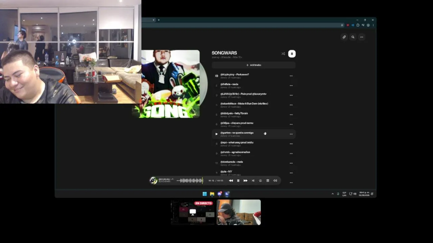Copy the playlist link with the chain icon
433x243 pixels.
(344, 37)
